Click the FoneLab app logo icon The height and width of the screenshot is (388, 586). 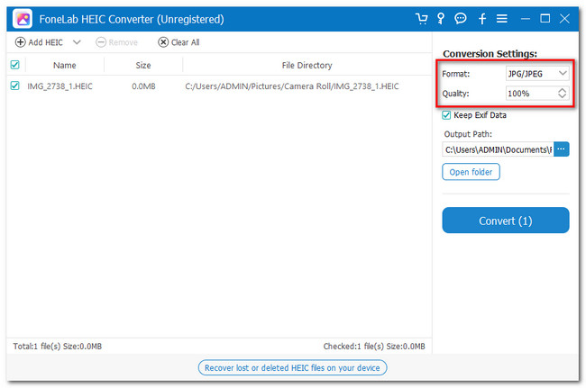point(23,19)
